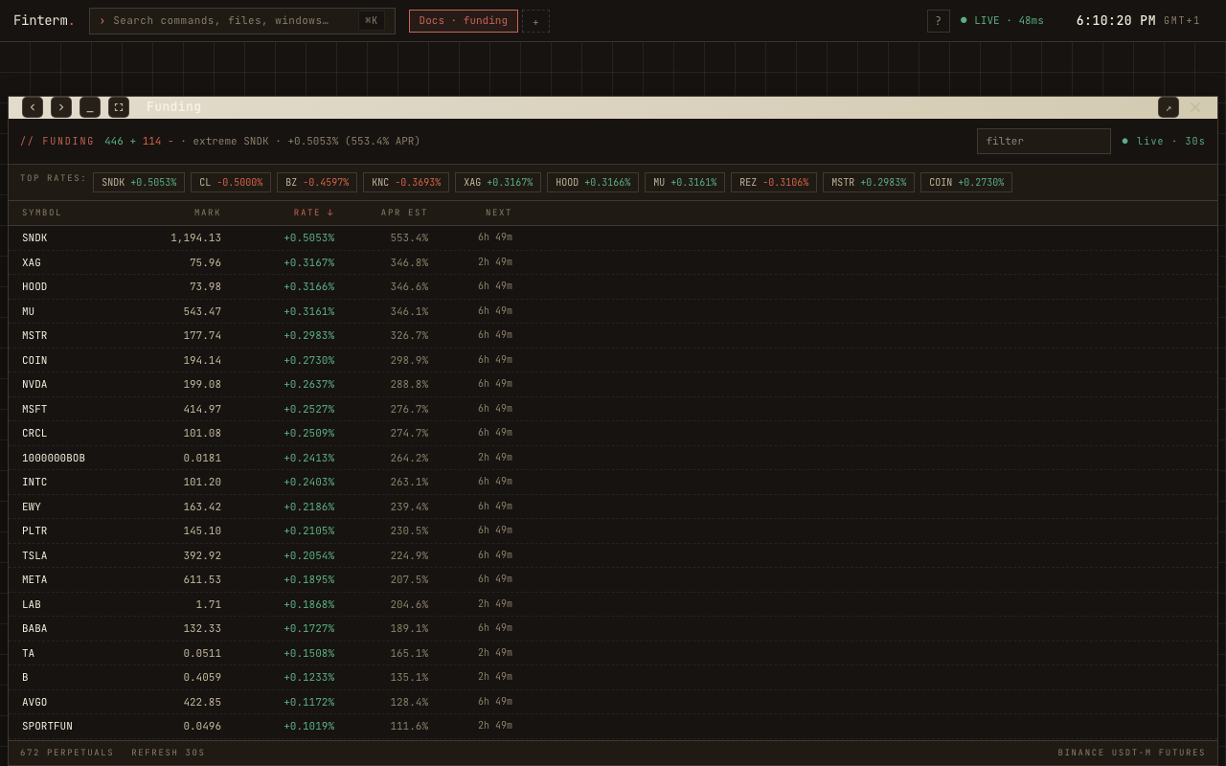The height and width of the screenshot is (766, 1226).
Task: Open the COIN row in the table
Action: (613, 360)
